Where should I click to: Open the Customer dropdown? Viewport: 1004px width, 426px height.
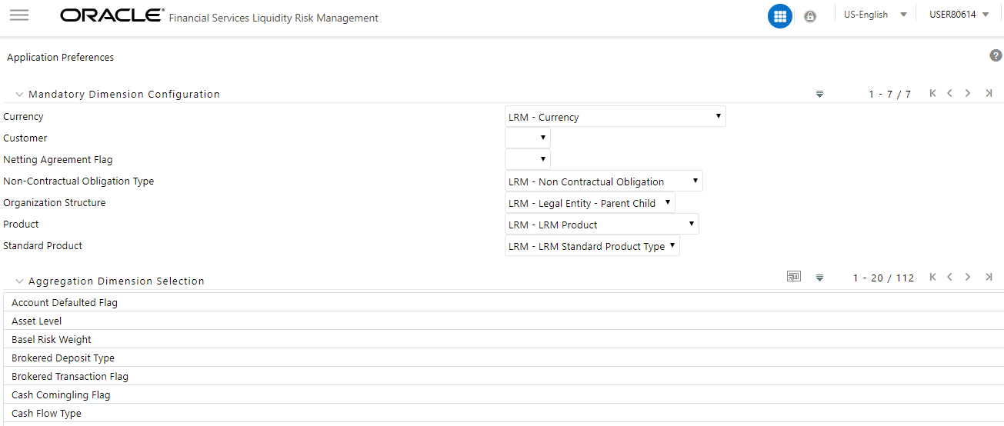(528, 138)
